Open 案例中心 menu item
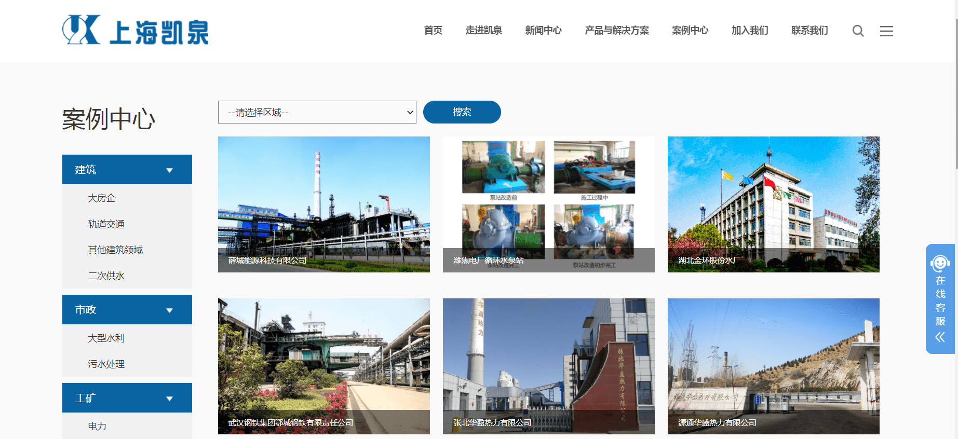The width and height of the screenshot is (958, 439). point(690,31)
